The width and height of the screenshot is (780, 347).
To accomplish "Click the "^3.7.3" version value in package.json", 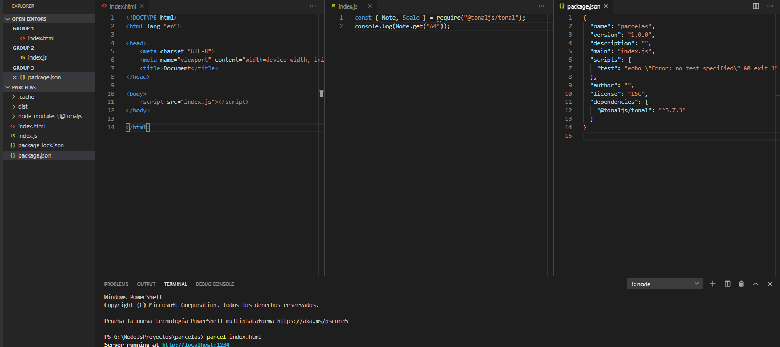I will [x=672, y=110].
